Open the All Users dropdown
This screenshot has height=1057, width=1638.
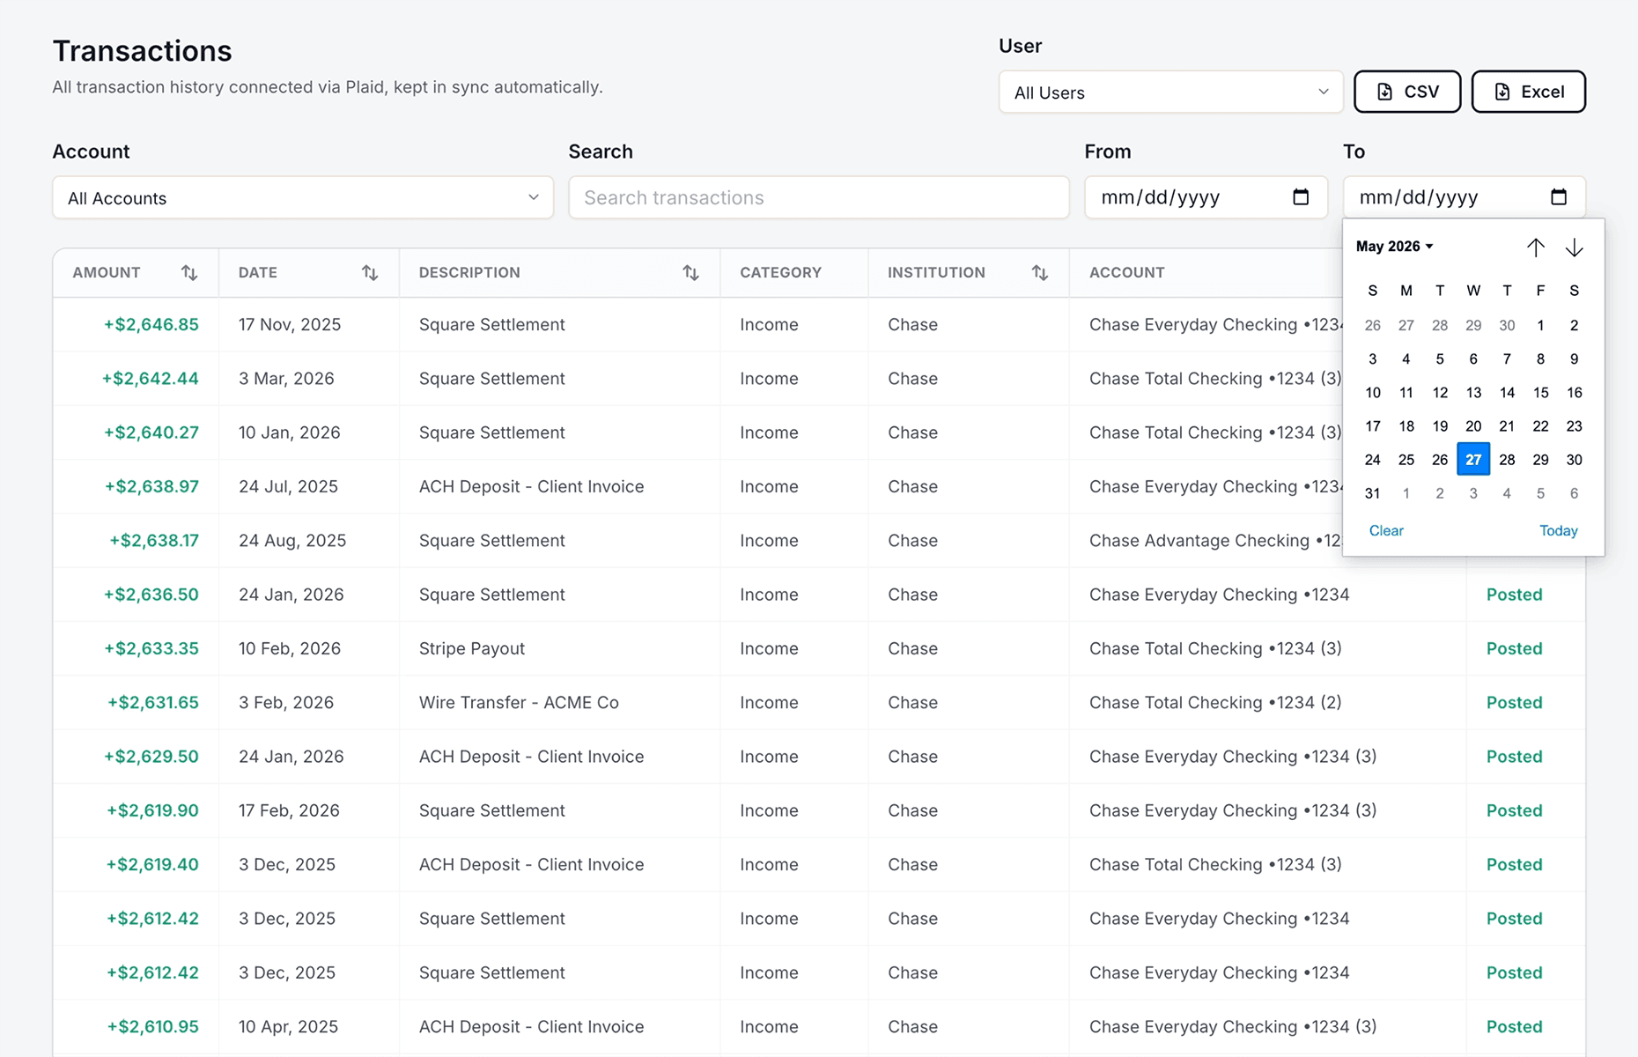click(x=1171, y=92)
